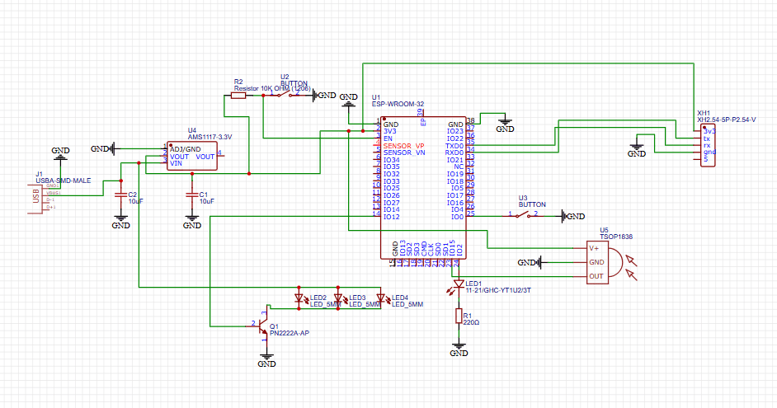Click the C1 capacitor symbol
Screen dimensions: 777x408
191,195
